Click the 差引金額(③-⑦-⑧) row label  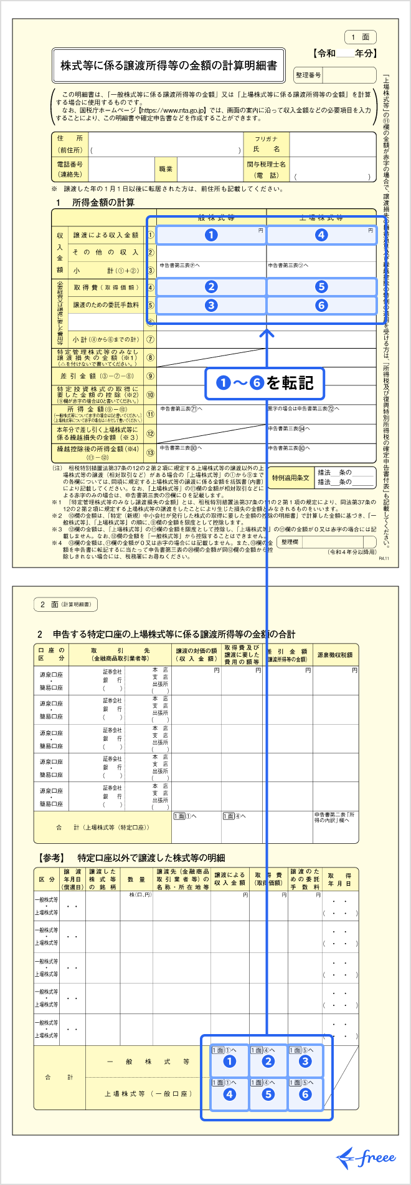click(x=98, y=376)
